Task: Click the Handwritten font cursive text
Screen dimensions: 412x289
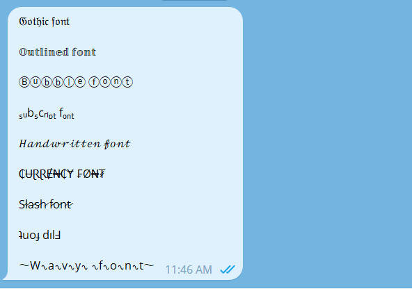Action: [74, 144]
